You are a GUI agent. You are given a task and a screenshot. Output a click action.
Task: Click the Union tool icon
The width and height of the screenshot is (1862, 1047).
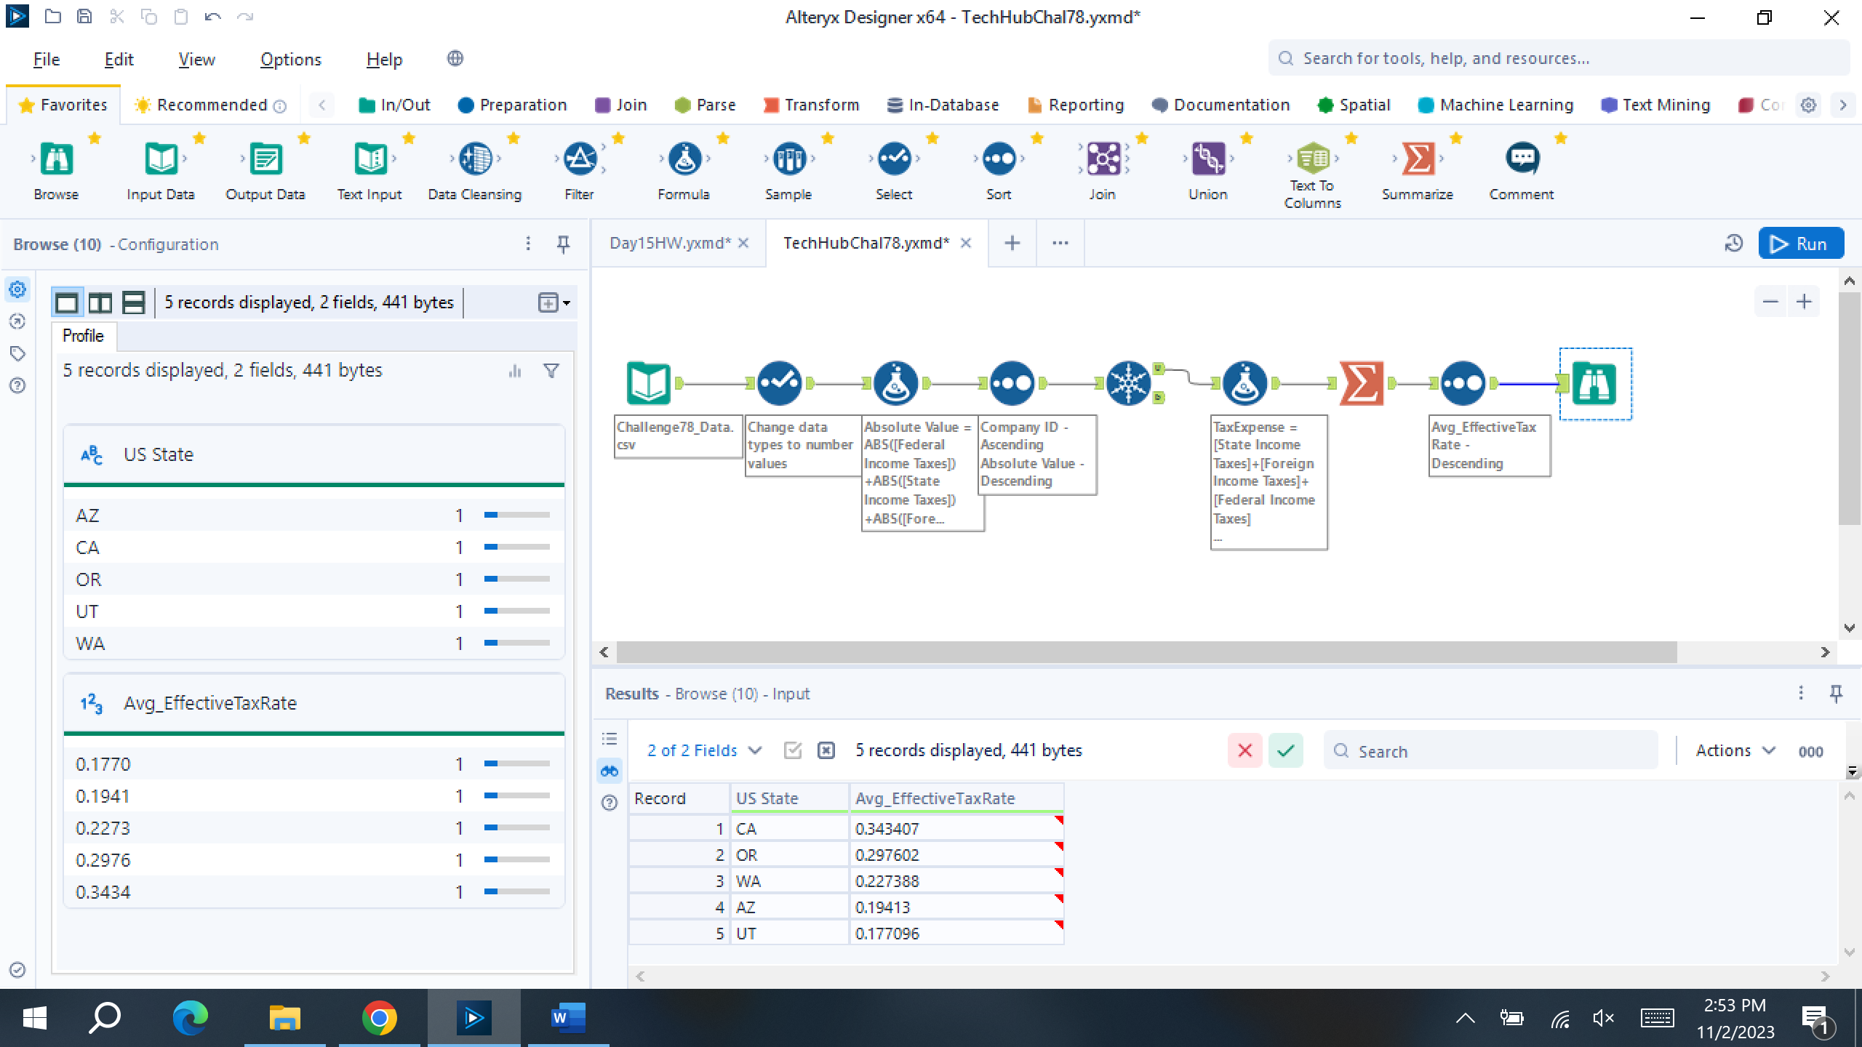tap(1207, 159)
